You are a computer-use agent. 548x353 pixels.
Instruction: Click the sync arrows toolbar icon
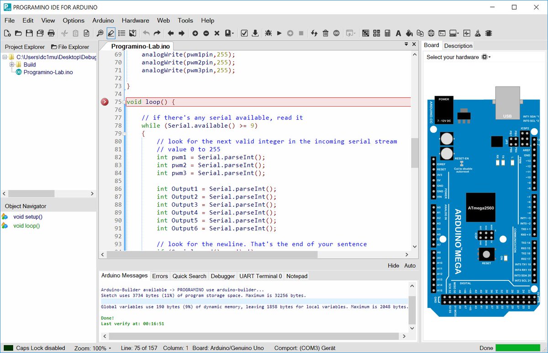(x=314, y=33)
